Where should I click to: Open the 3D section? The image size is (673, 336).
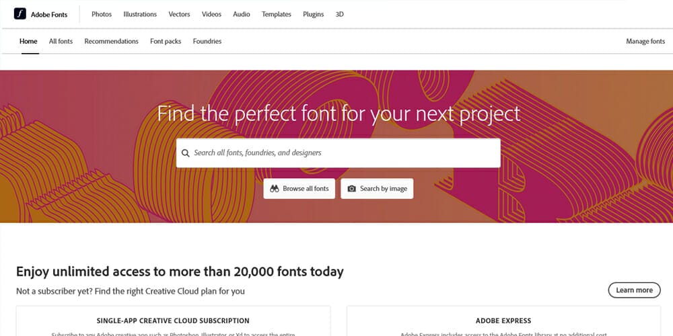click(x=339, y=14)
